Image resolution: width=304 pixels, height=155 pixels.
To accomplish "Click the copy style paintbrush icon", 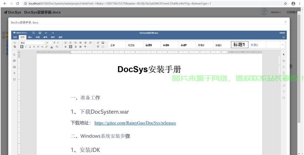I will tap(98, 47).
